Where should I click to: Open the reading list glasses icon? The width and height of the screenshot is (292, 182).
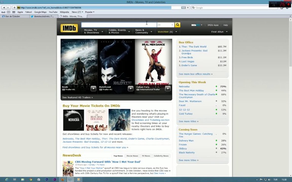(3, 12)
